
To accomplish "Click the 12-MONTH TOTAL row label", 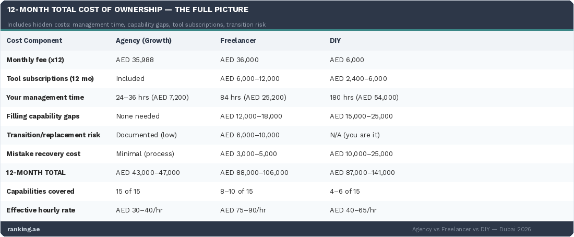I will (x=36, y=173).
